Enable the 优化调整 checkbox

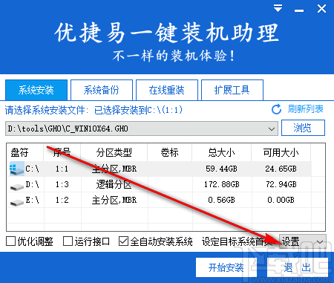10,241
